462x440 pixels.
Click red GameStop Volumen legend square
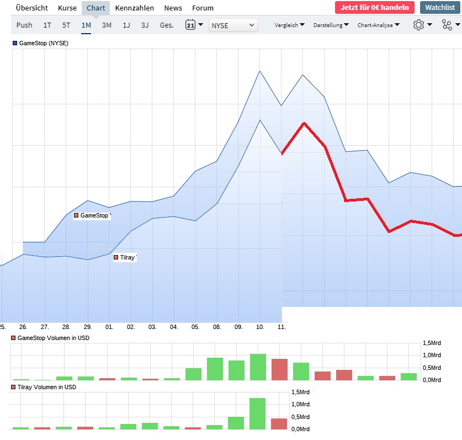pos(13,338)
